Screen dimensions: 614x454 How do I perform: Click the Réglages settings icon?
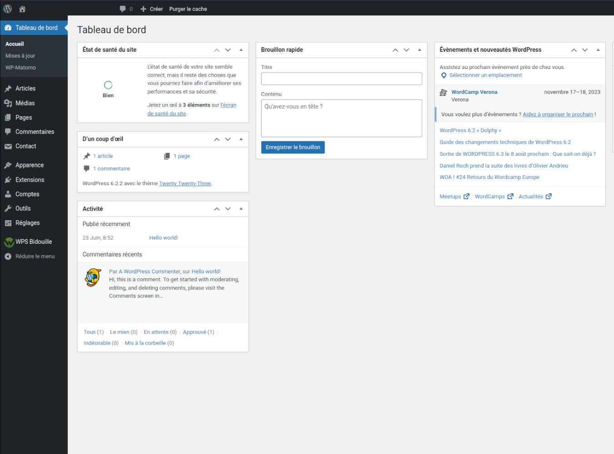pos(8,223)
